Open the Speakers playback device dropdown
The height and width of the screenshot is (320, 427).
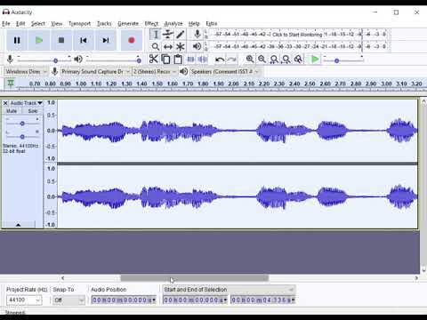(224, 71)
